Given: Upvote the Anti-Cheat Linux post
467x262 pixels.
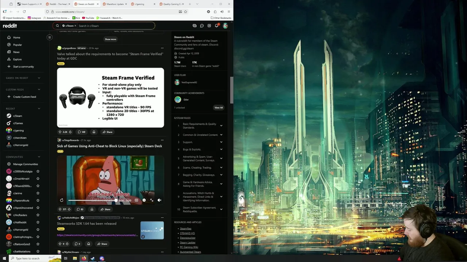Looking at the screenshot, I should click(x=60, y=209).
